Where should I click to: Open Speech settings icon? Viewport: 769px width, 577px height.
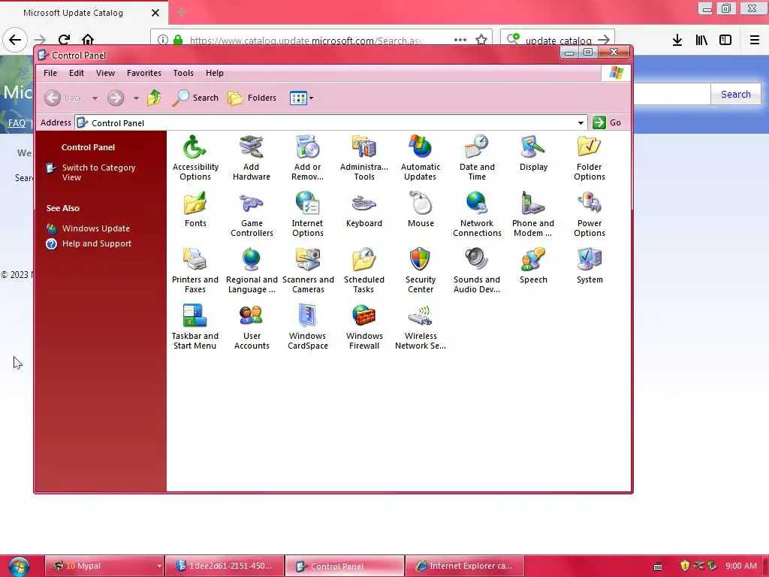tap(533, 265)
